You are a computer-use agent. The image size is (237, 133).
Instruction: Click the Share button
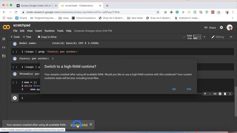tap(210, 28)
